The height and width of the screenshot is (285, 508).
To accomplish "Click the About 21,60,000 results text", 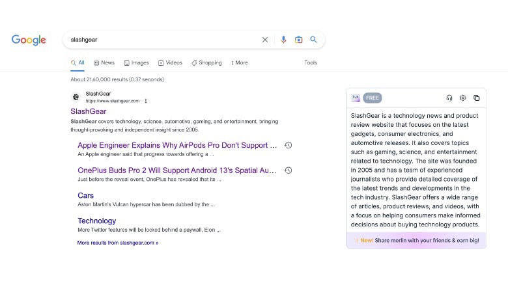I will click(117, 79).
